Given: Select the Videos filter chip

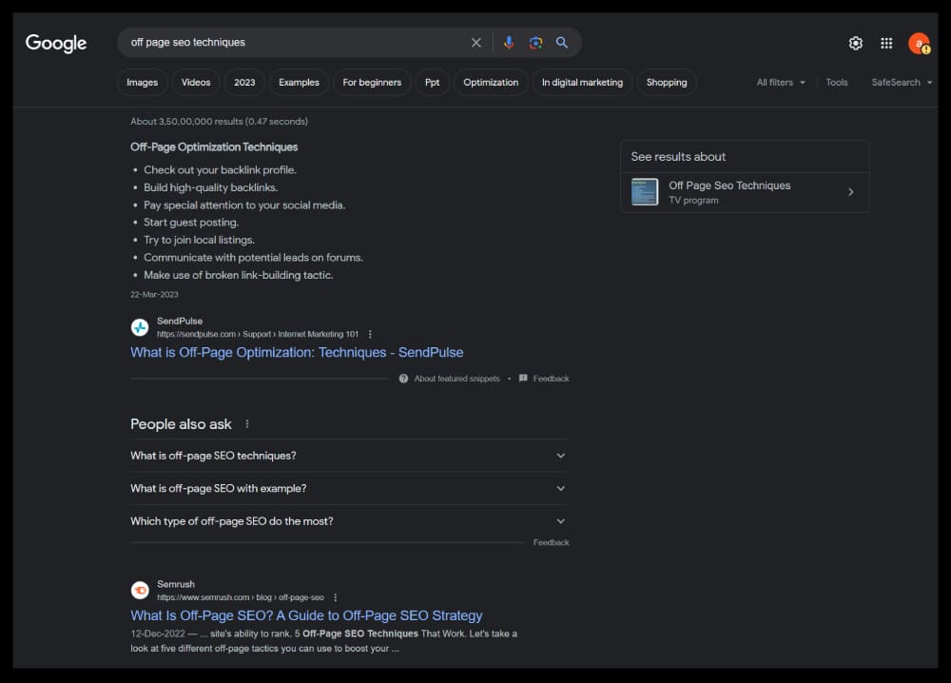Looking at the screenshot, I should pos(196,83).
